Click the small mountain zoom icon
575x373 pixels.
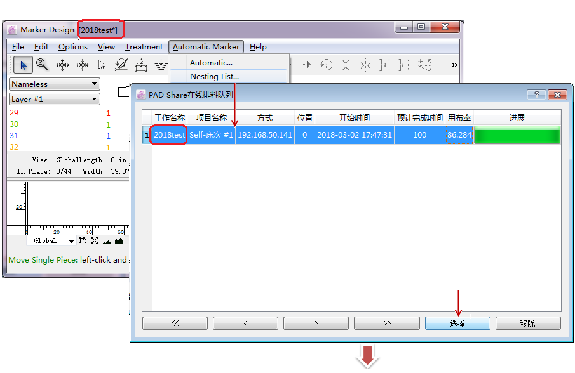click(107, 241)
